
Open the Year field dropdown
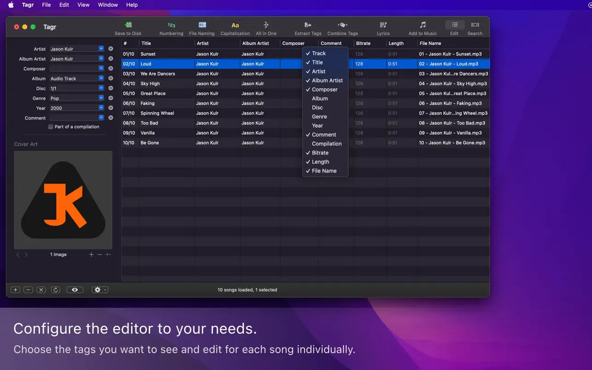101,108
